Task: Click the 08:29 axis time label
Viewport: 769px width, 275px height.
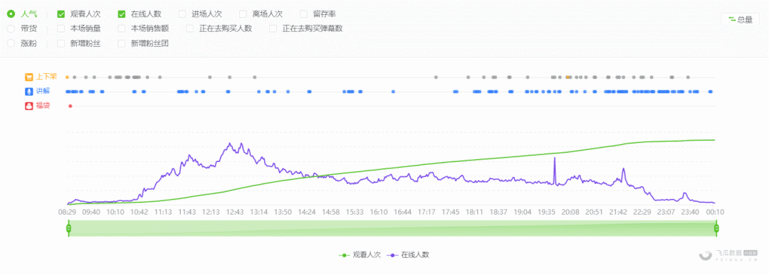Action: (x=67, y=212)
